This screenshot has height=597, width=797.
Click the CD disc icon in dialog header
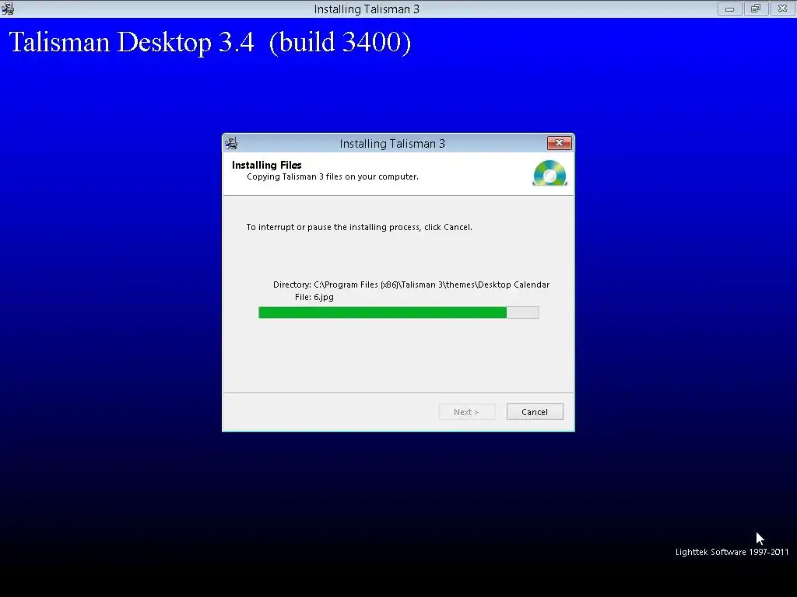[x=550, y=173]
